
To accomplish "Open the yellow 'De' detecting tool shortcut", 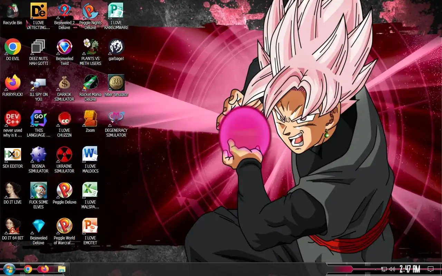I will click(x=38, y=16).
